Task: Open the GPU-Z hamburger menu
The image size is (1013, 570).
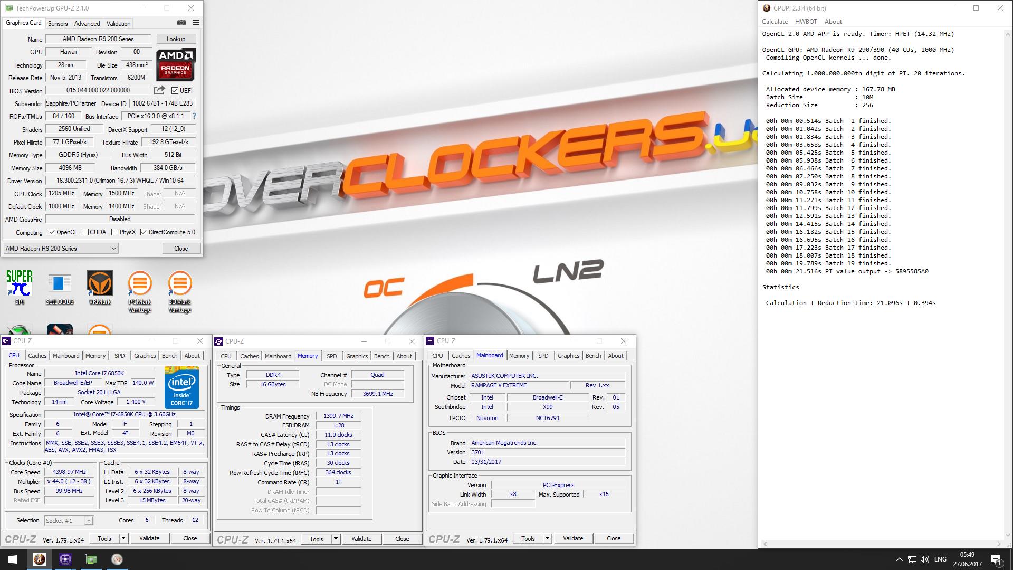Action: (x=196, y=22)
